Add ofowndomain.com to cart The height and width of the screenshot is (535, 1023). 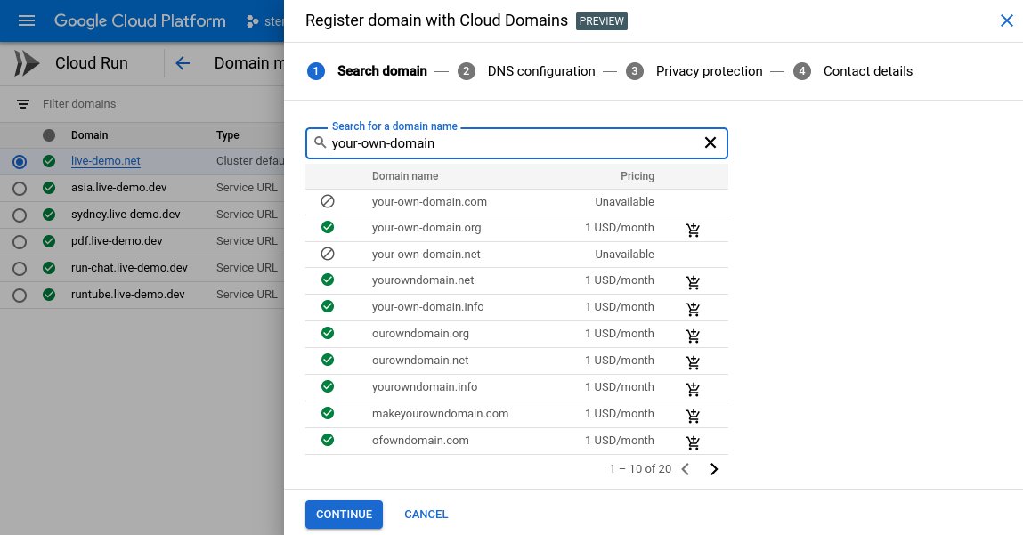(693, 442)
